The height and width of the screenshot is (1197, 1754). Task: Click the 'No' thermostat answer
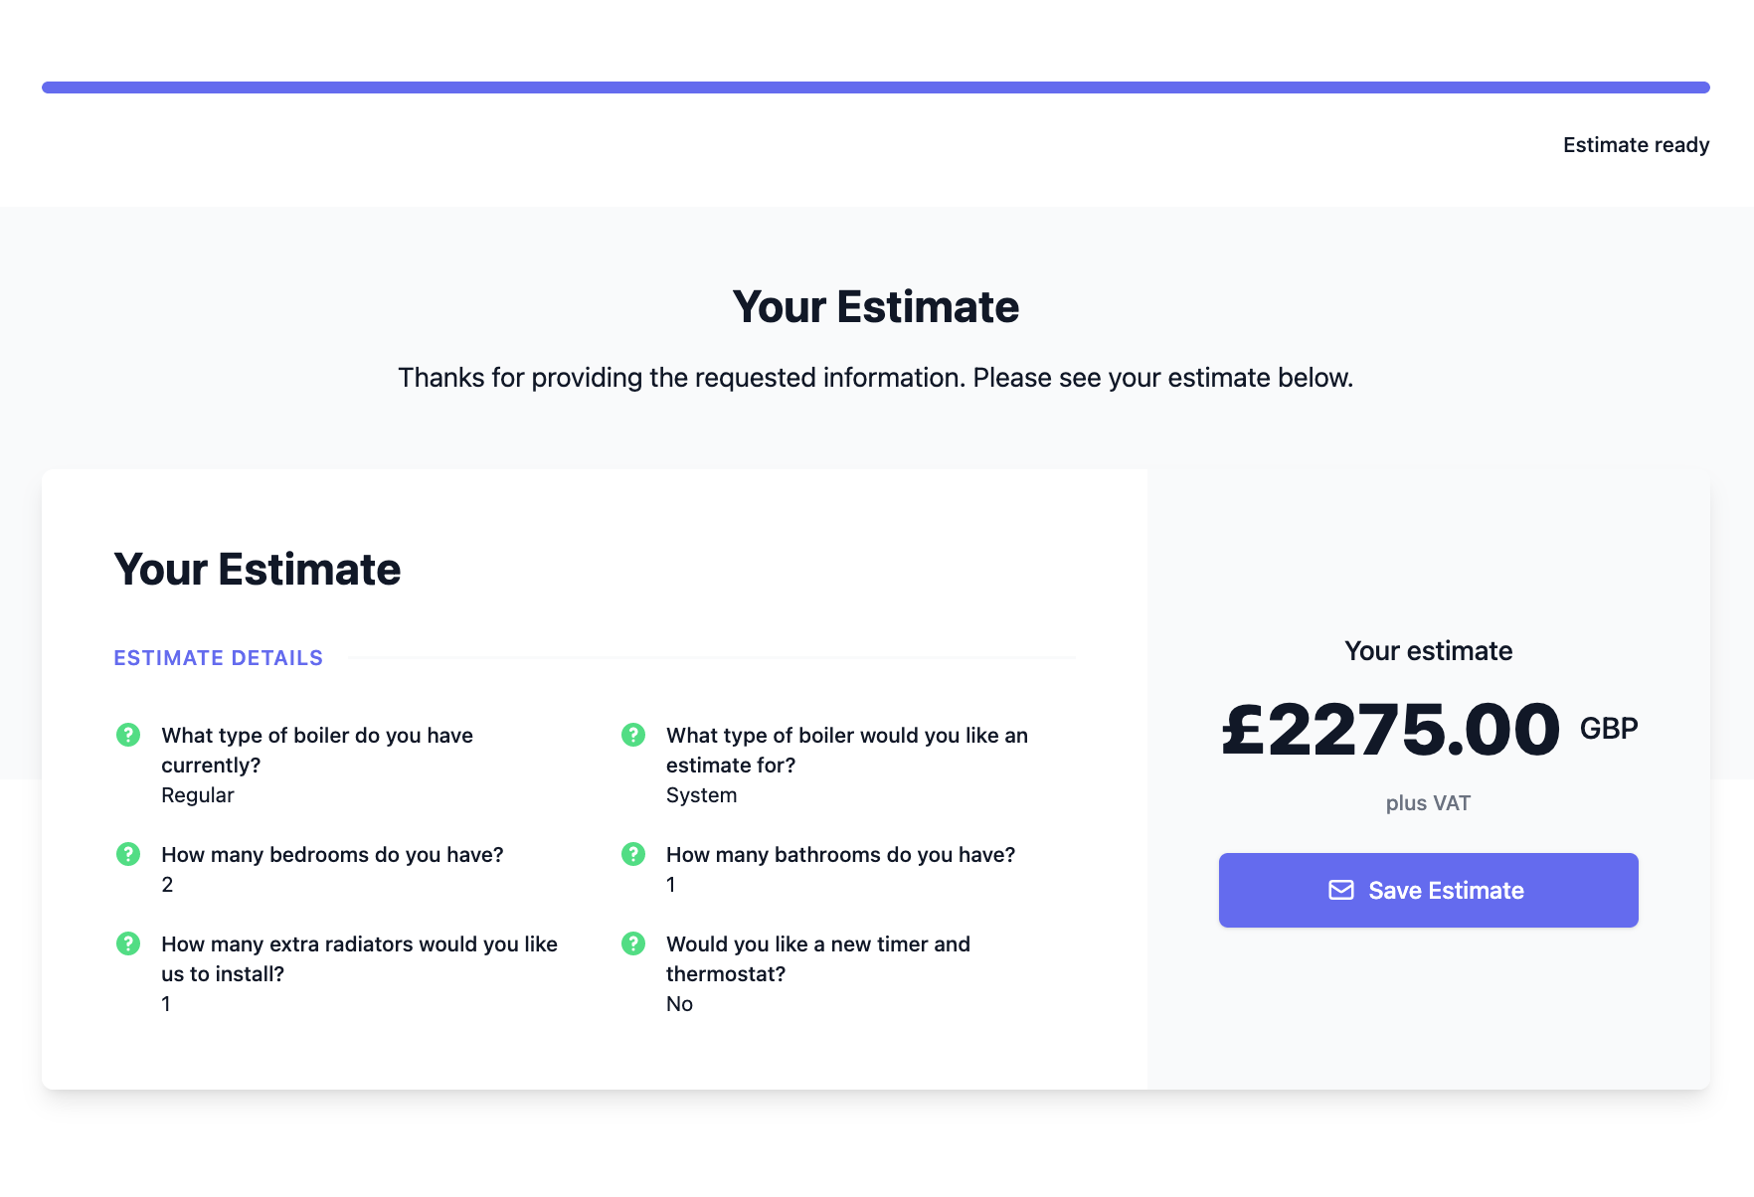point(679,1004)
